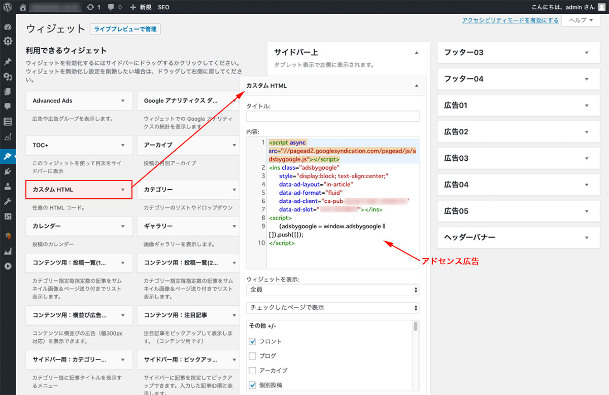
Task: Open the SEO menu in admin bar
Action: [x=163, y=7]
